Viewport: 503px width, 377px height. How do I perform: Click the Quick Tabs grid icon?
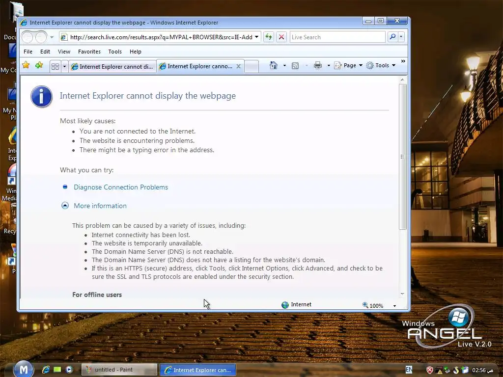tap(55, 66)
